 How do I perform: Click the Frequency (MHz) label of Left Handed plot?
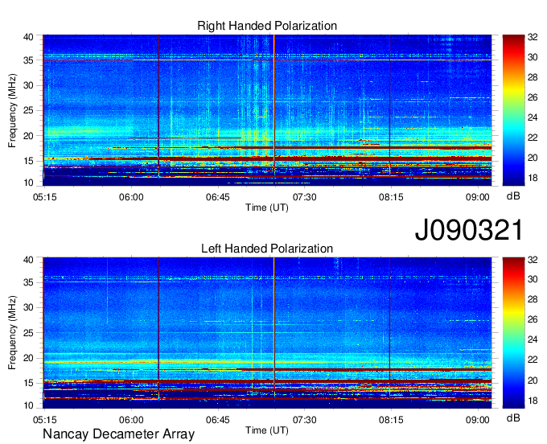(x=12, y=333)
